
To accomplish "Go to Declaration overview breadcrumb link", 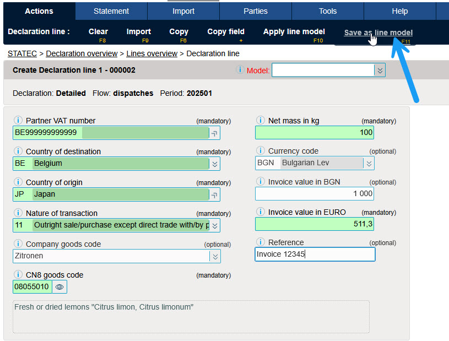I will [81, 53].
